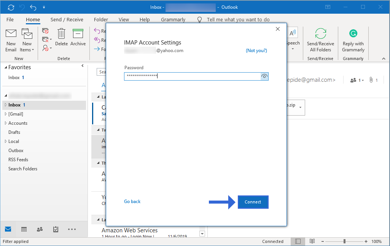Click the Ignore conversation icon
The image size is (390, 246).
point(45,31)
